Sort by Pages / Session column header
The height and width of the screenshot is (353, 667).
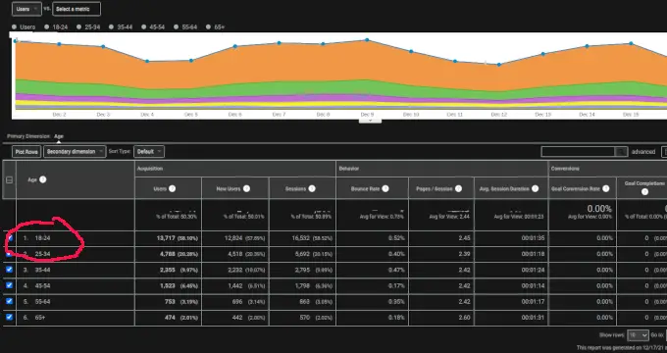(434, 189)
